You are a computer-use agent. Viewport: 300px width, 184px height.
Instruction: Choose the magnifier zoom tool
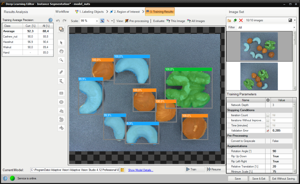coord(61,60)
